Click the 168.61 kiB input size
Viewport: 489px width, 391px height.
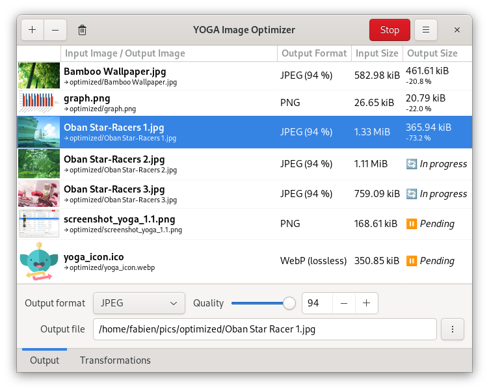tap(376, 224)
